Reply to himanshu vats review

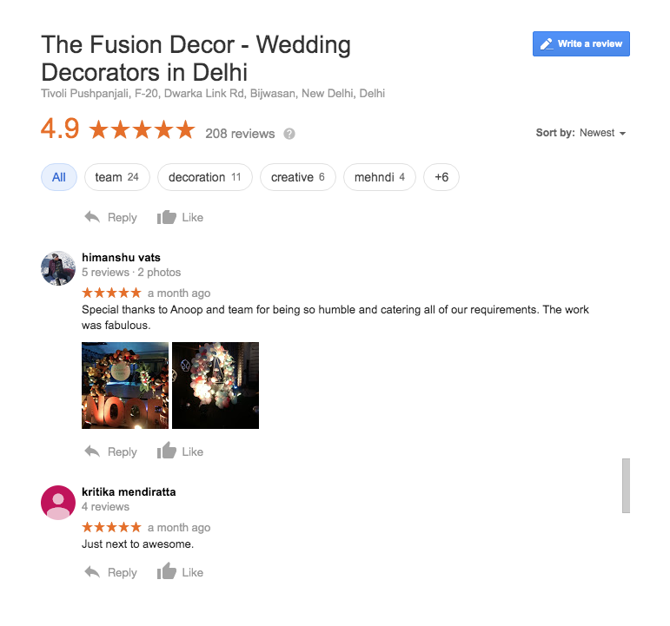pyautogui.click(x=110, y=451)
